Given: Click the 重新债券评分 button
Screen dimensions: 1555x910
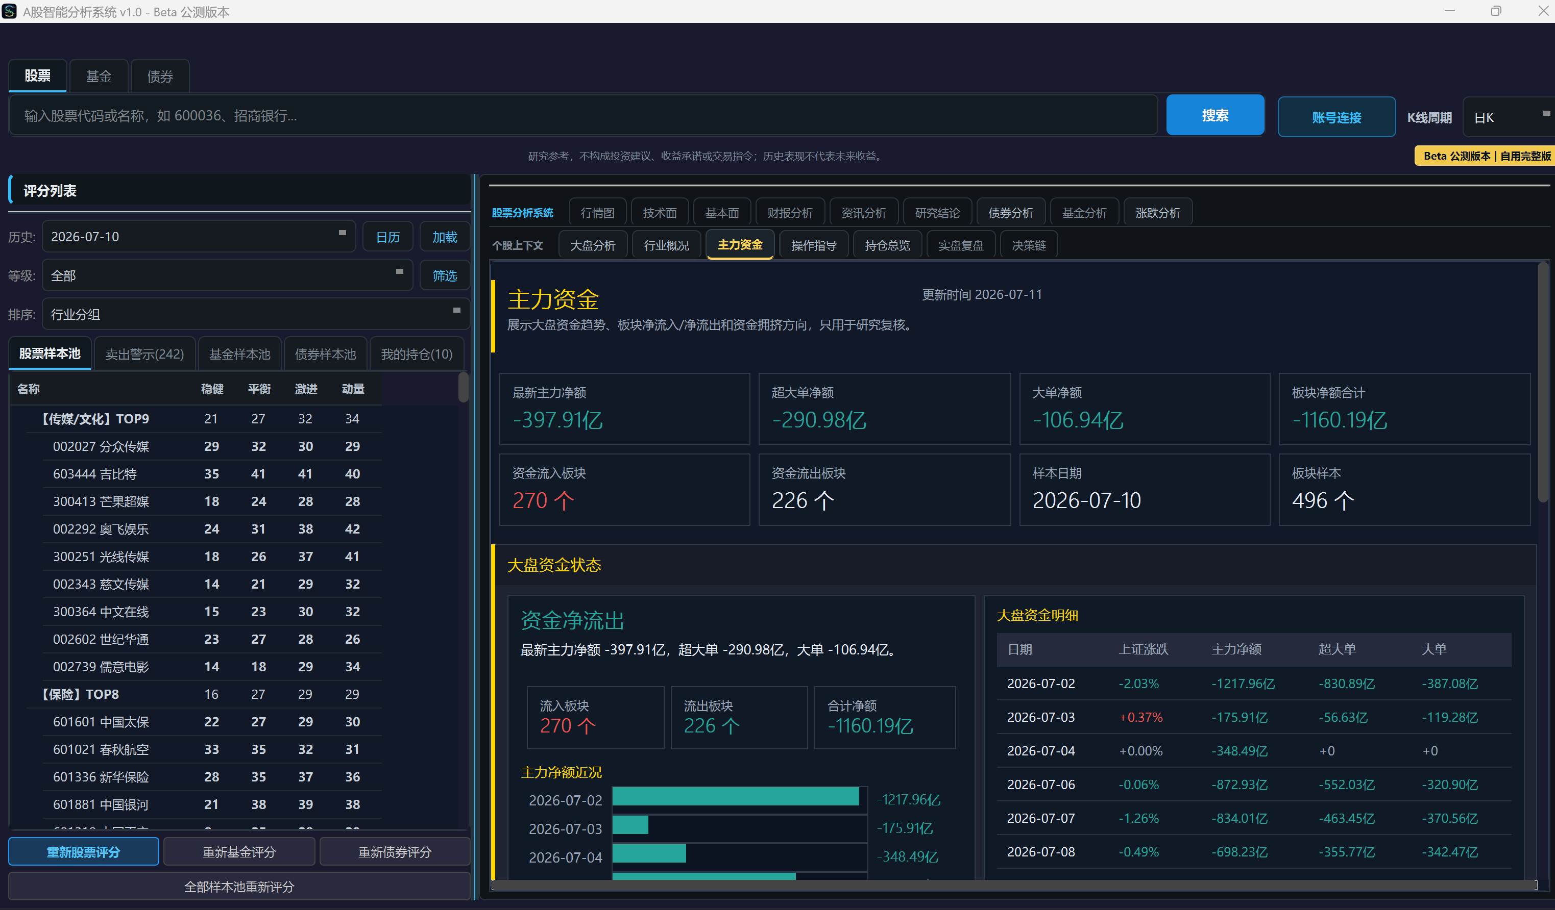Looking at the screenshot, I should click(395, 851).
